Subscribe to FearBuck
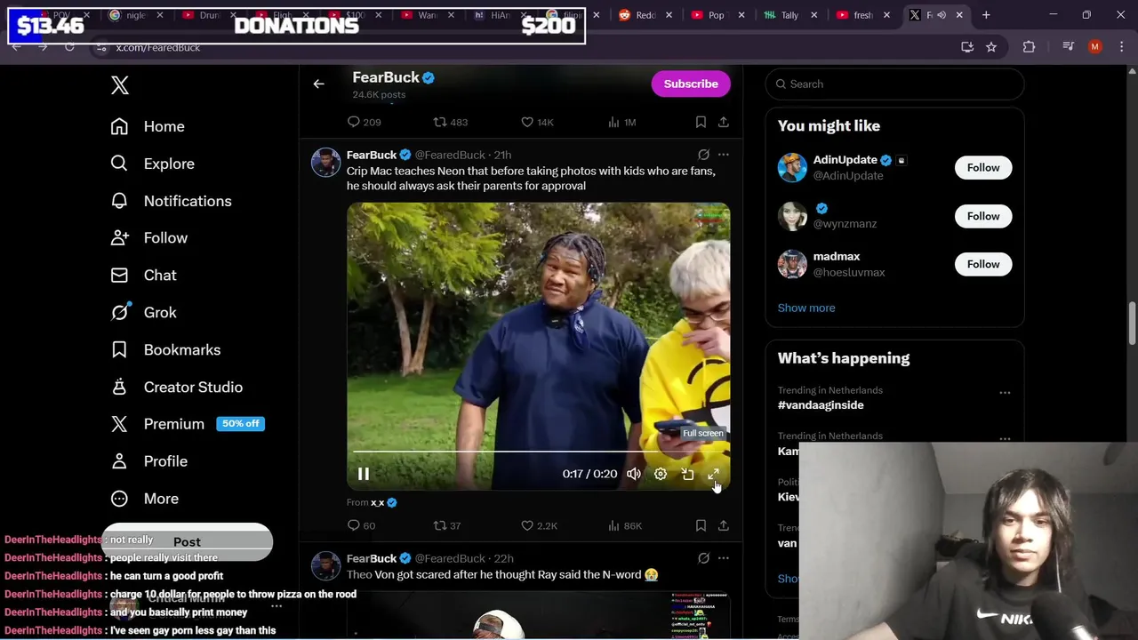 (691, 84)
